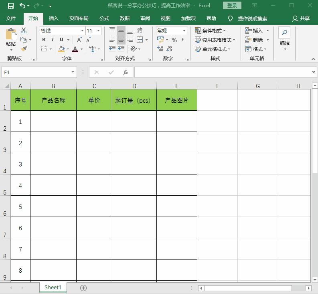Apply the font color A
The image size is (318, 294).
[x=75, y=49]
